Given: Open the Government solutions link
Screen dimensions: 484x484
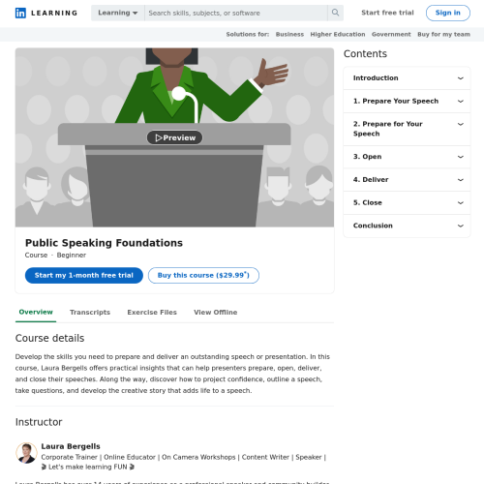Looking at the screenshot, I should [391, 35].
